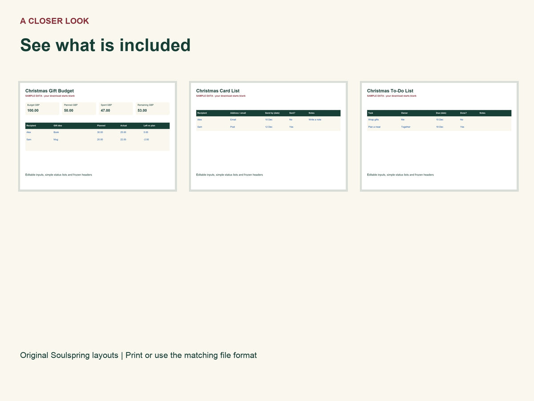Image resolution: width=534 pixels, height=401 pixels.
Task: Click the 'See what is included' heading
Action: [x=105, y=45]
